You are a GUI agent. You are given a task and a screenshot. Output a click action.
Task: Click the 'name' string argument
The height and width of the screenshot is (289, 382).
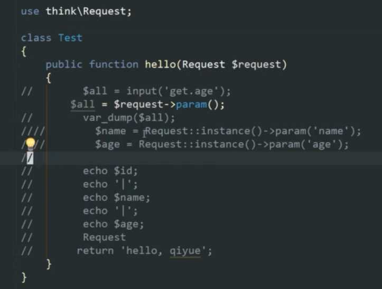pyautogui.click(x=331, y=131)
